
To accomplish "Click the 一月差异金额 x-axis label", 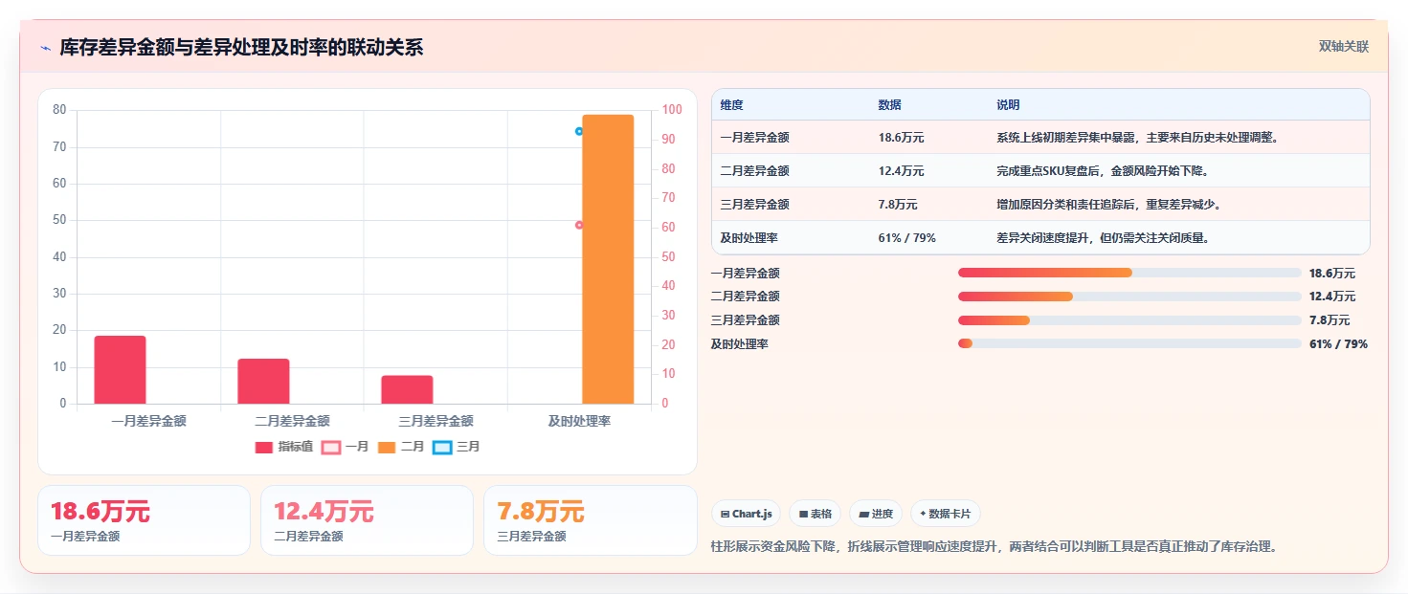I will 148,421.
